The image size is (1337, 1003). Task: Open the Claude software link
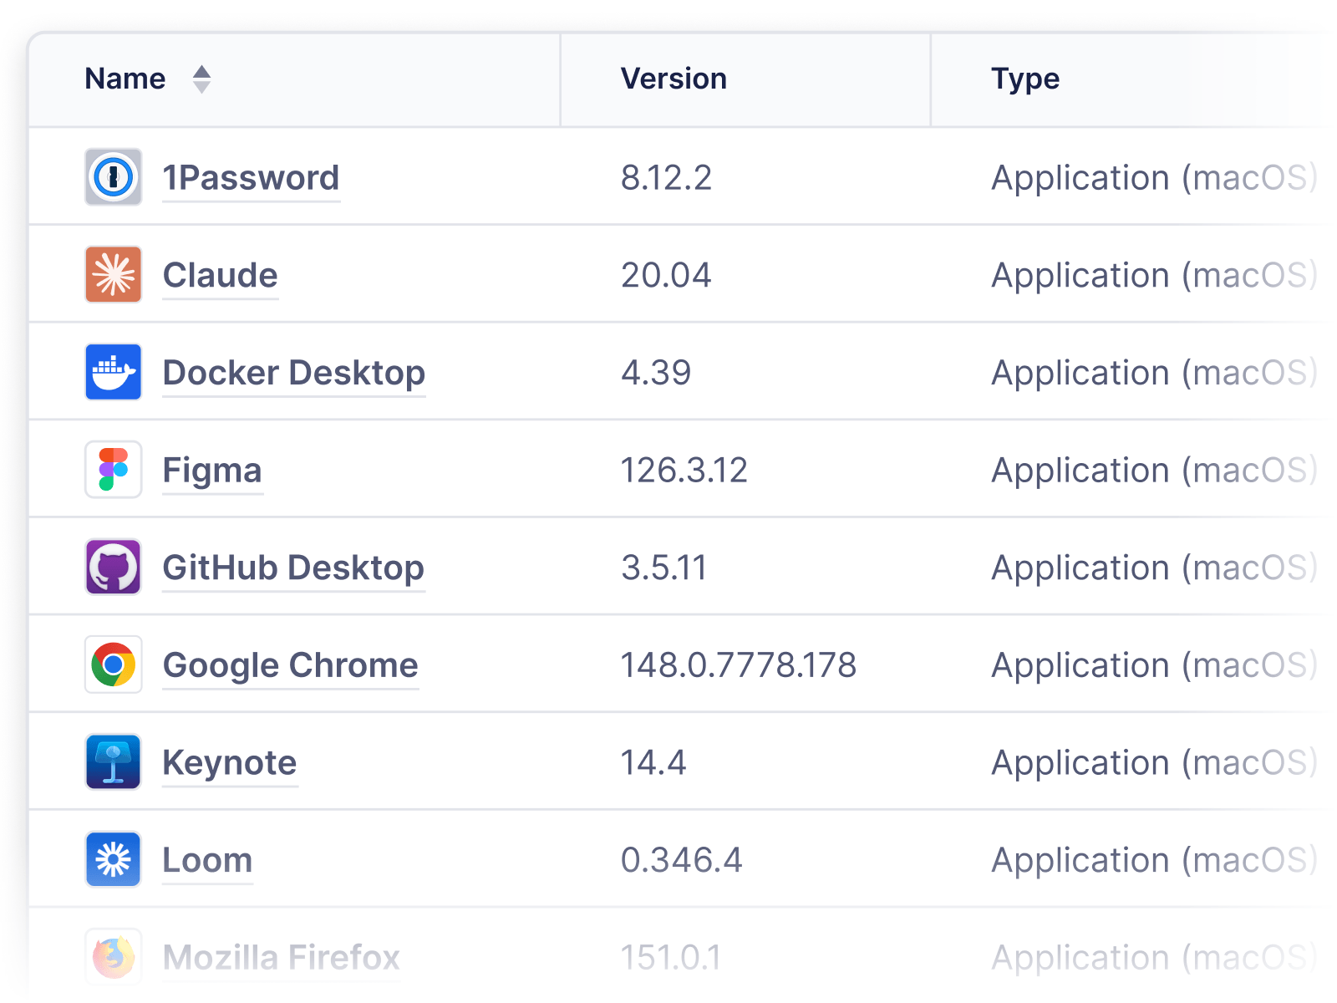pos(220,276)
